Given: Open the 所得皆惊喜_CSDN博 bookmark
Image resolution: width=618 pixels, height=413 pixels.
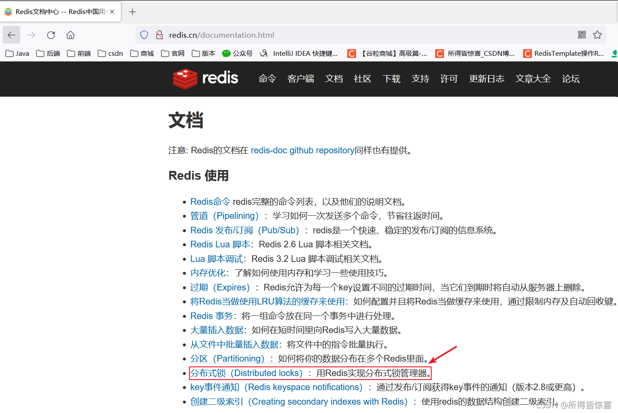Looking at the screenshot, I should tap(475, 54).
